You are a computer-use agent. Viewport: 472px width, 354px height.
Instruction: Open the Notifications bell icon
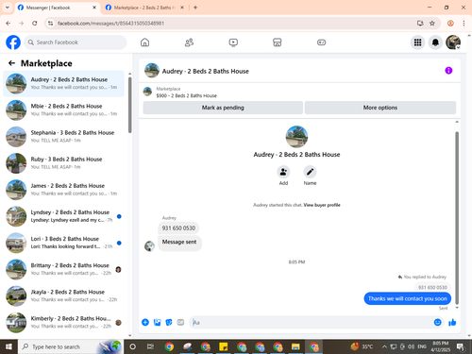(435, 42)
